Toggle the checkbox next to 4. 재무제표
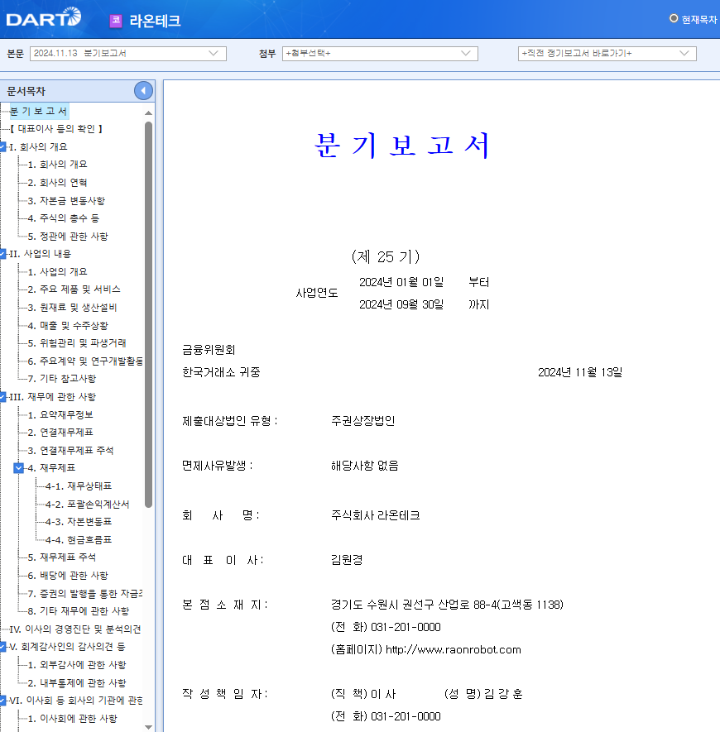Viewport: 720px width, 732px height. click(17, 467)
